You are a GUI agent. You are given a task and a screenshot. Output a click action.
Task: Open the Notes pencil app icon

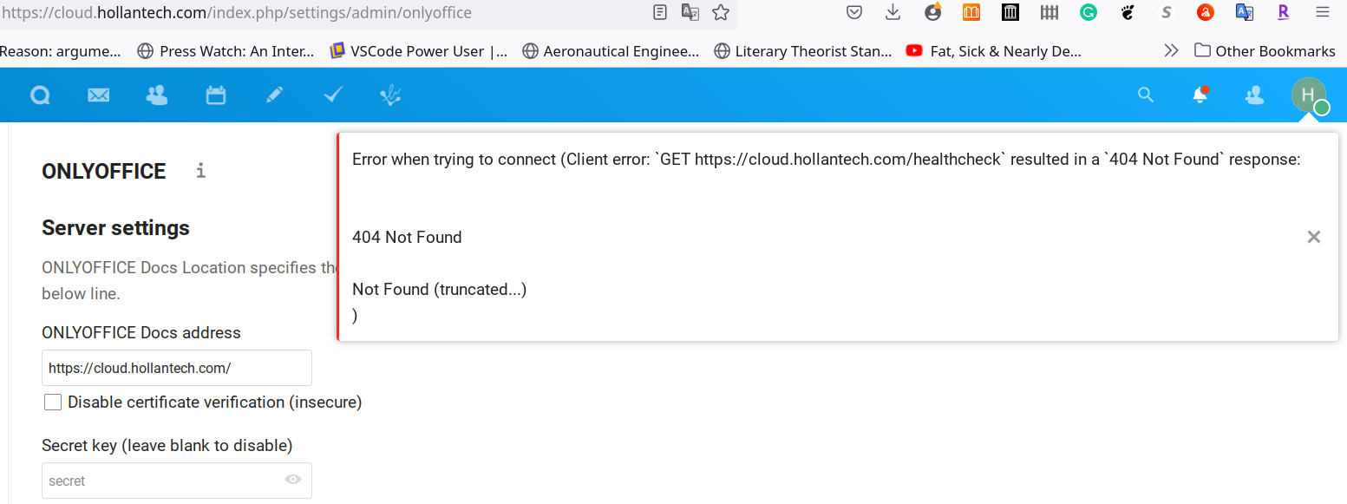(275, 95)
